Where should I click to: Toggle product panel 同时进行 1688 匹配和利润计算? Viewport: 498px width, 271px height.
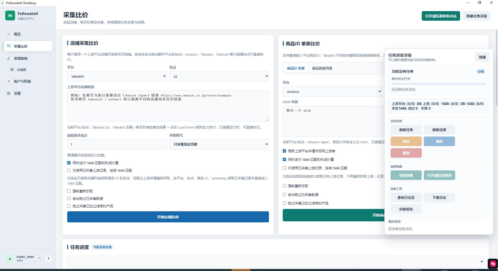[x=284, y=160]
